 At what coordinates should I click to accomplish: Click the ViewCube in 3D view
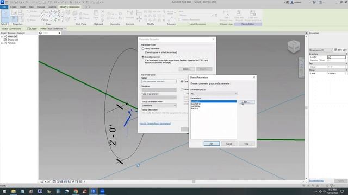(x=294, y=46)
